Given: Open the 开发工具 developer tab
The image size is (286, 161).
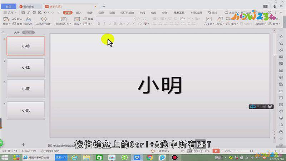Looking at the screenshot, I should point(179,13).
